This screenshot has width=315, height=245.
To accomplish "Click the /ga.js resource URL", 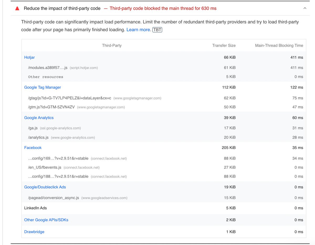I will (x=33, y=128).
